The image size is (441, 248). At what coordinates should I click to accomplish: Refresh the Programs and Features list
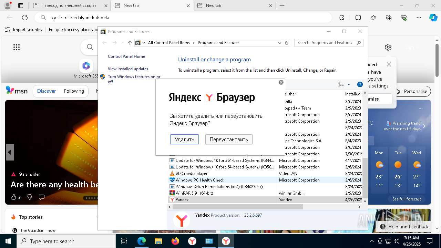click(287, 43)
